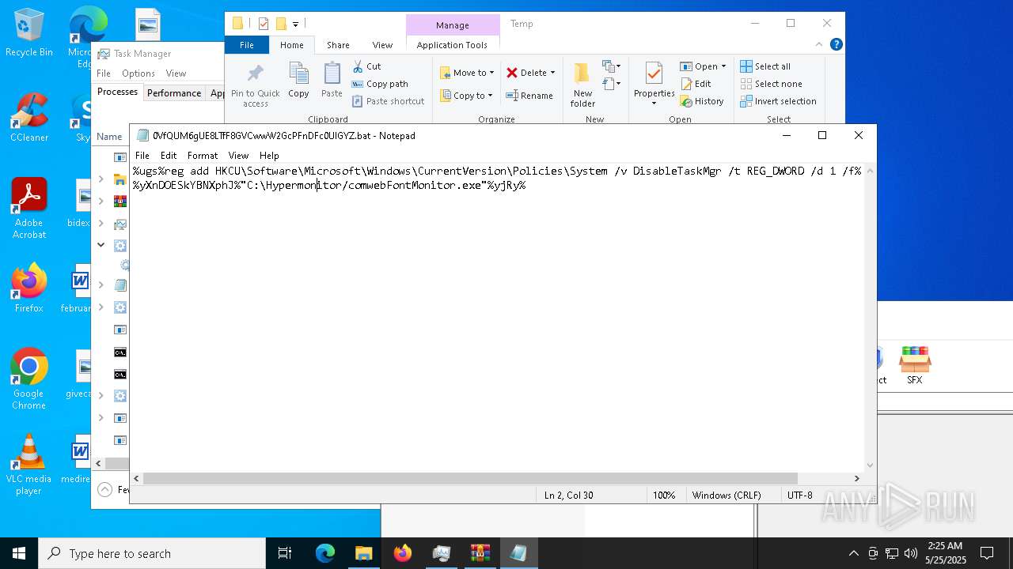The image size is (1013, 569).
Task: Open the Move to dropdown
Action: [468, 73]
